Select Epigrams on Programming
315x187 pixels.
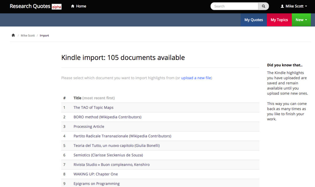click(96, 184)
